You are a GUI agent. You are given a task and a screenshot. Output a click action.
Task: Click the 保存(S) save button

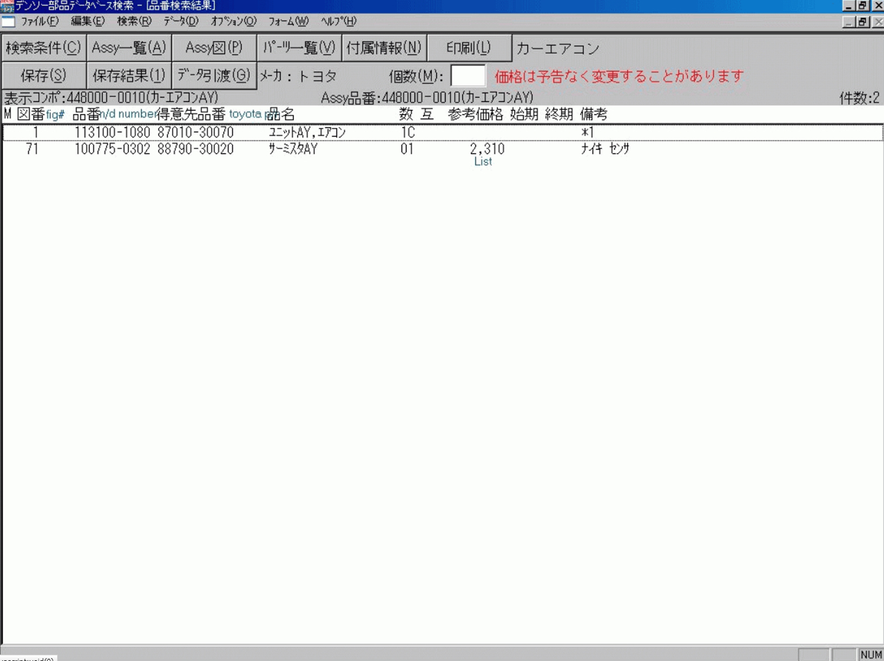point(43,76)
